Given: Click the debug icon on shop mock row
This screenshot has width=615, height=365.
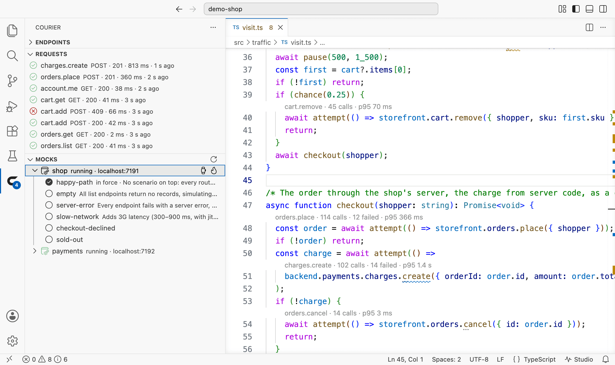Looking at the screenshot, I should [x=203, y=171].
